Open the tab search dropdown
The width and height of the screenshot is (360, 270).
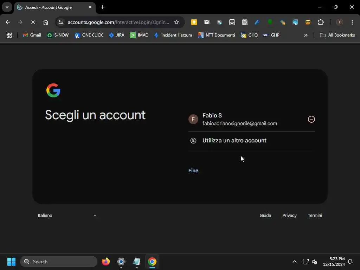[x=7, y=7]
